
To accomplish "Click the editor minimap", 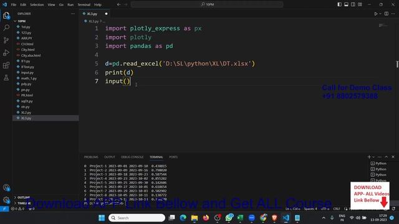I will click(383, 26).
